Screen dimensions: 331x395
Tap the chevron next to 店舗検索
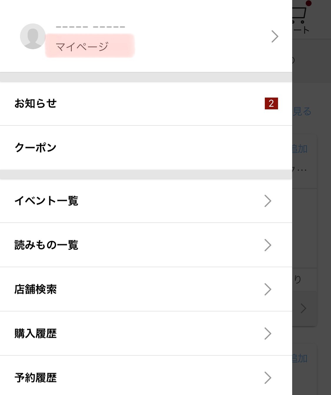(x=267, y=289)
